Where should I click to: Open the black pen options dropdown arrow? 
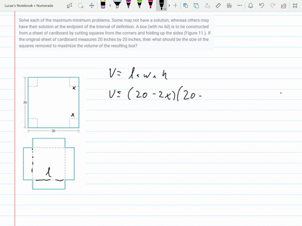[x=165, y=9]
